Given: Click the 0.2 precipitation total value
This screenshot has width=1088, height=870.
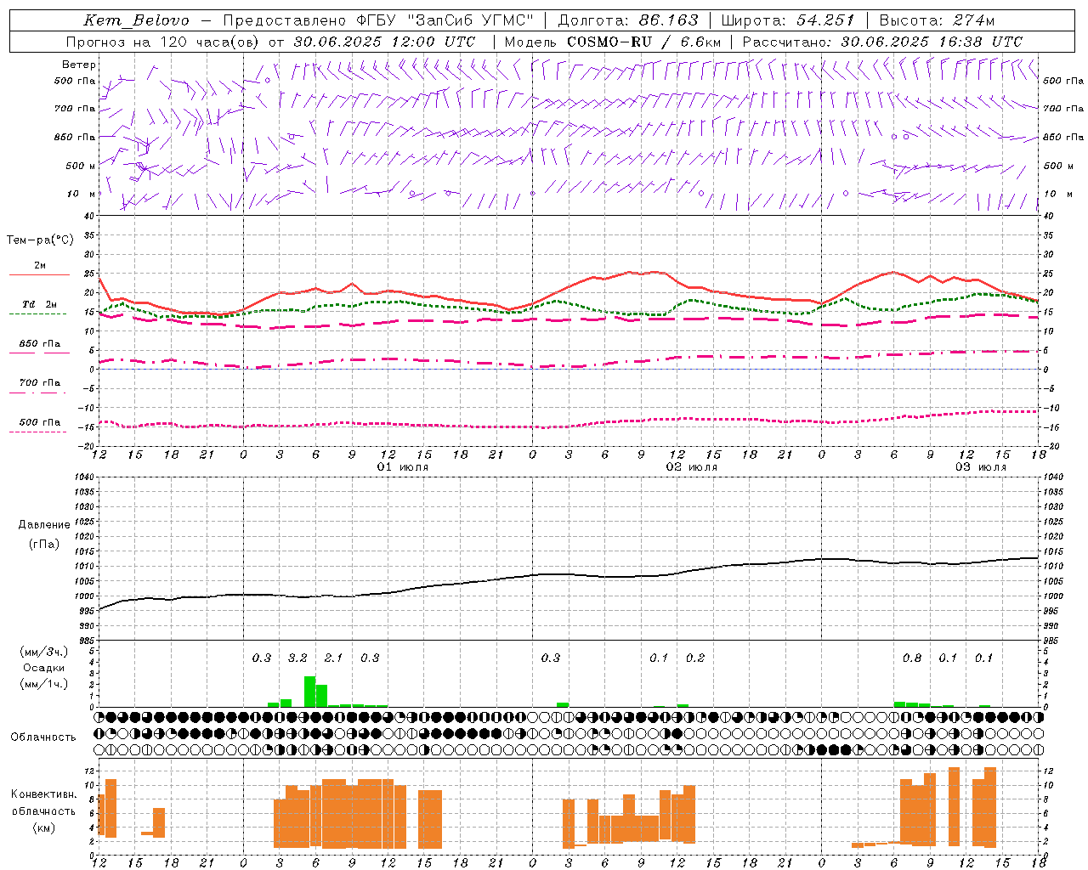Looking at the screenshot, I should pos(694,658).
